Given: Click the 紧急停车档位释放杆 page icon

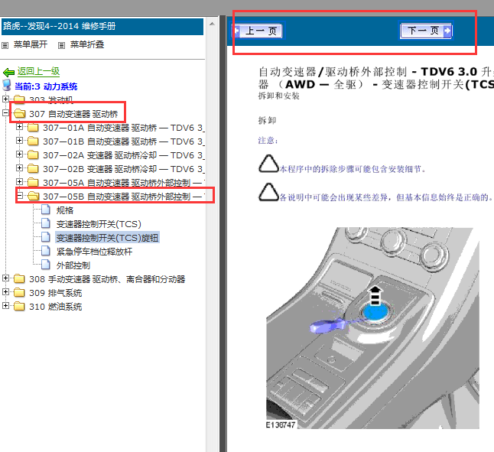Looking at the screenshot, I should tap(46, 251).
